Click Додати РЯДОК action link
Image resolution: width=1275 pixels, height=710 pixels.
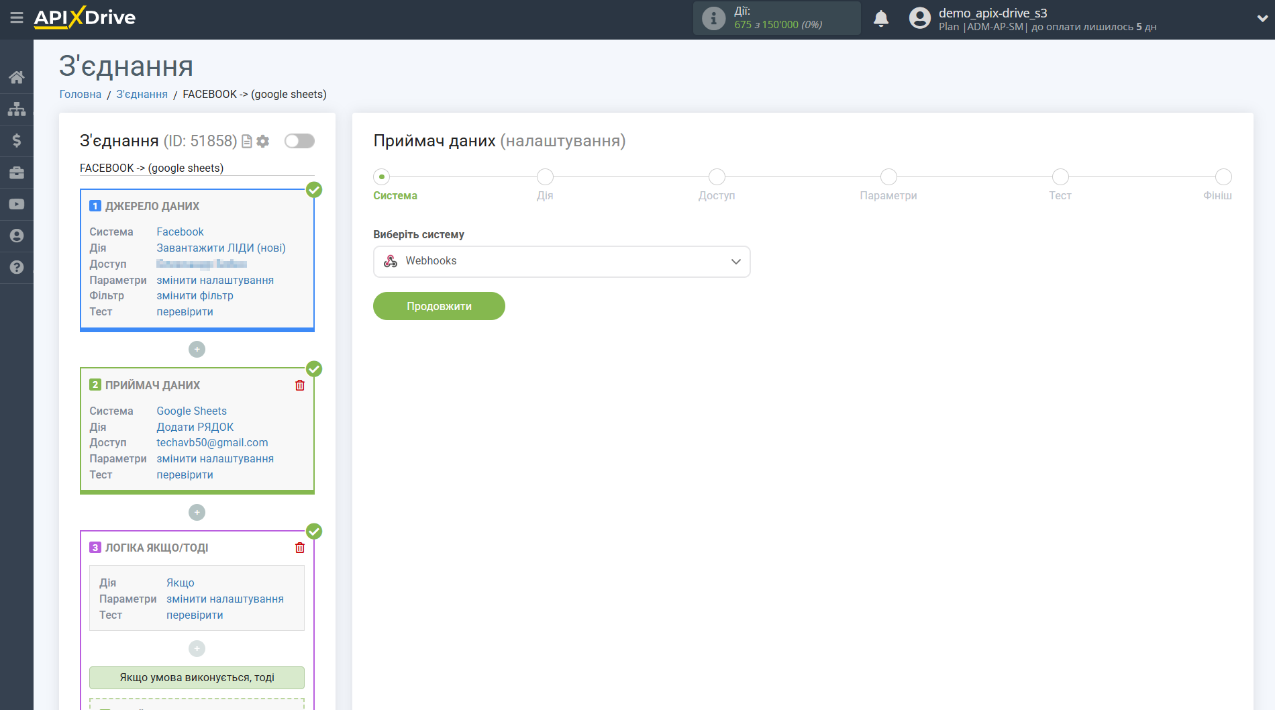[x=195, y=427]
